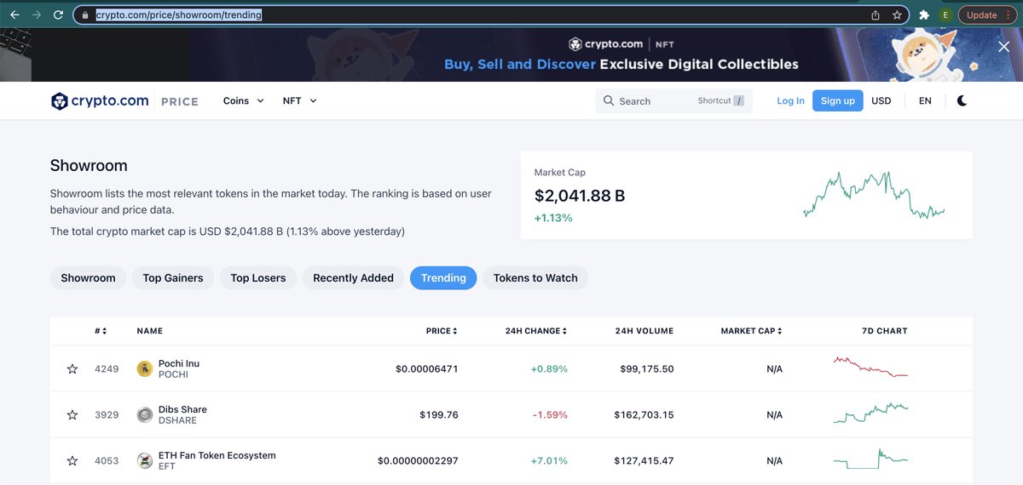Click ETH Fan Token 7D chart

pos(870,458)
